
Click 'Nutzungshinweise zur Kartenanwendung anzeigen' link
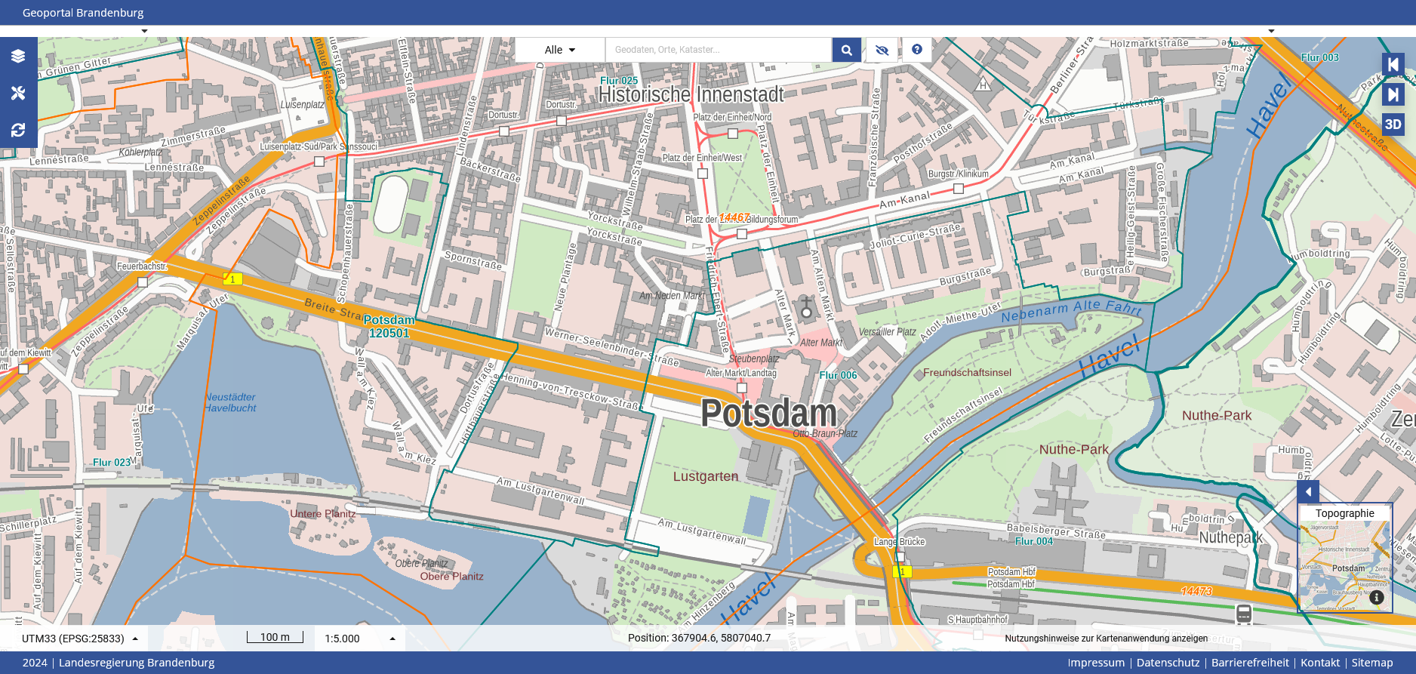pos(1106,639)
